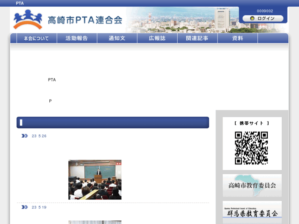Open the 広報誌 menu
Screen dimensions: 299x224
(x=158, y=38)
